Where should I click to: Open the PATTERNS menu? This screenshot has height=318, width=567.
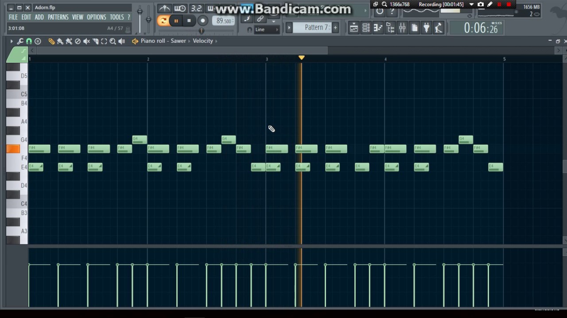[x=58, y=17]
